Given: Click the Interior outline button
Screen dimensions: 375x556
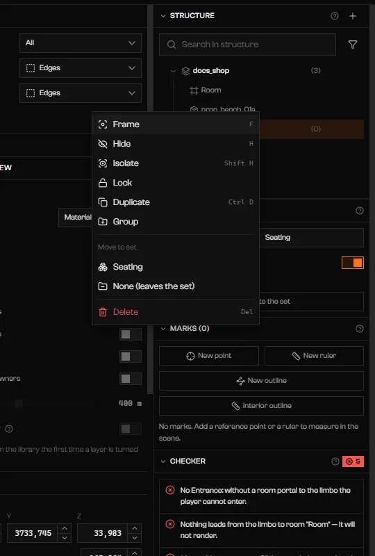Looking at the screenshot, I should pos(261,406).
